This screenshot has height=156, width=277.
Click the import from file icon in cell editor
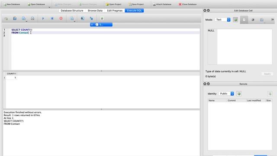point(253,19)
